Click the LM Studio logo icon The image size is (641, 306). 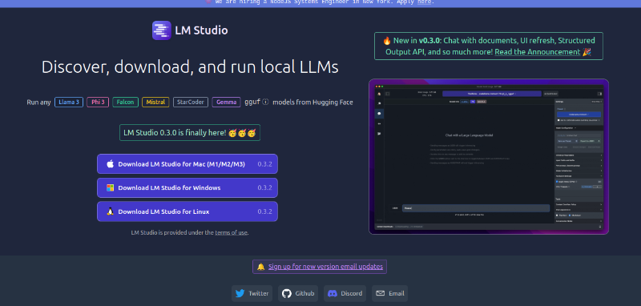point(162,30)
